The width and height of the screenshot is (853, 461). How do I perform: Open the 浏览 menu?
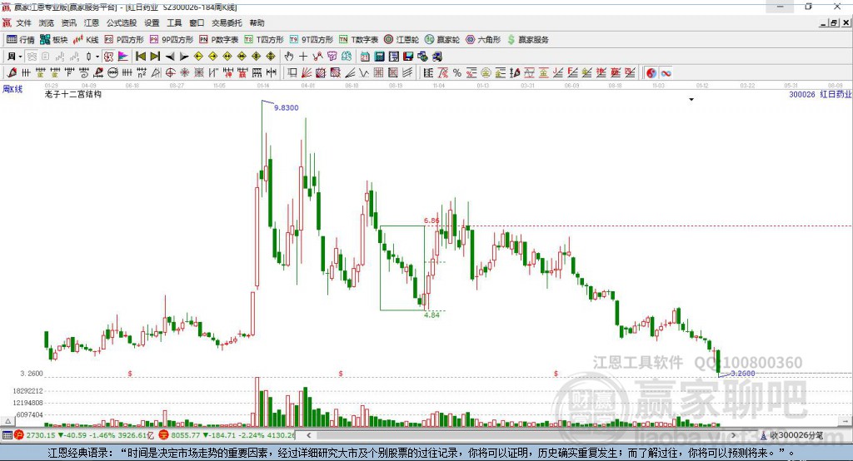47,22
